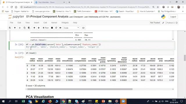Click the Logout button
The width and height of the screenshot is (186, 104).
(173, 17)
